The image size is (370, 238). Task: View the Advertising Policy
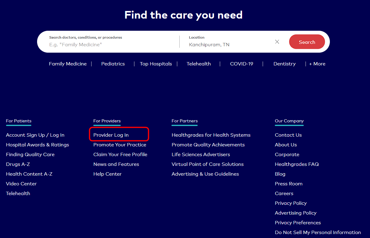[296, 213]
